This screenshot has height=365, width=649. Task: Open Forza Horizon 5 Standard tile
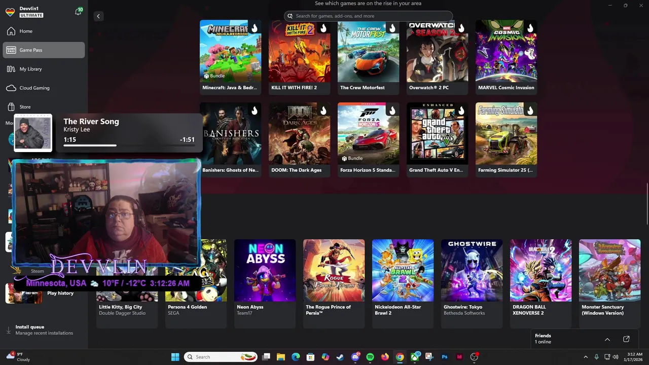(x=369, y=139)
